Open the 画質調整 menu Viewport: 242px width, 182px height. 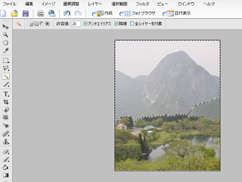click(71, 4)
